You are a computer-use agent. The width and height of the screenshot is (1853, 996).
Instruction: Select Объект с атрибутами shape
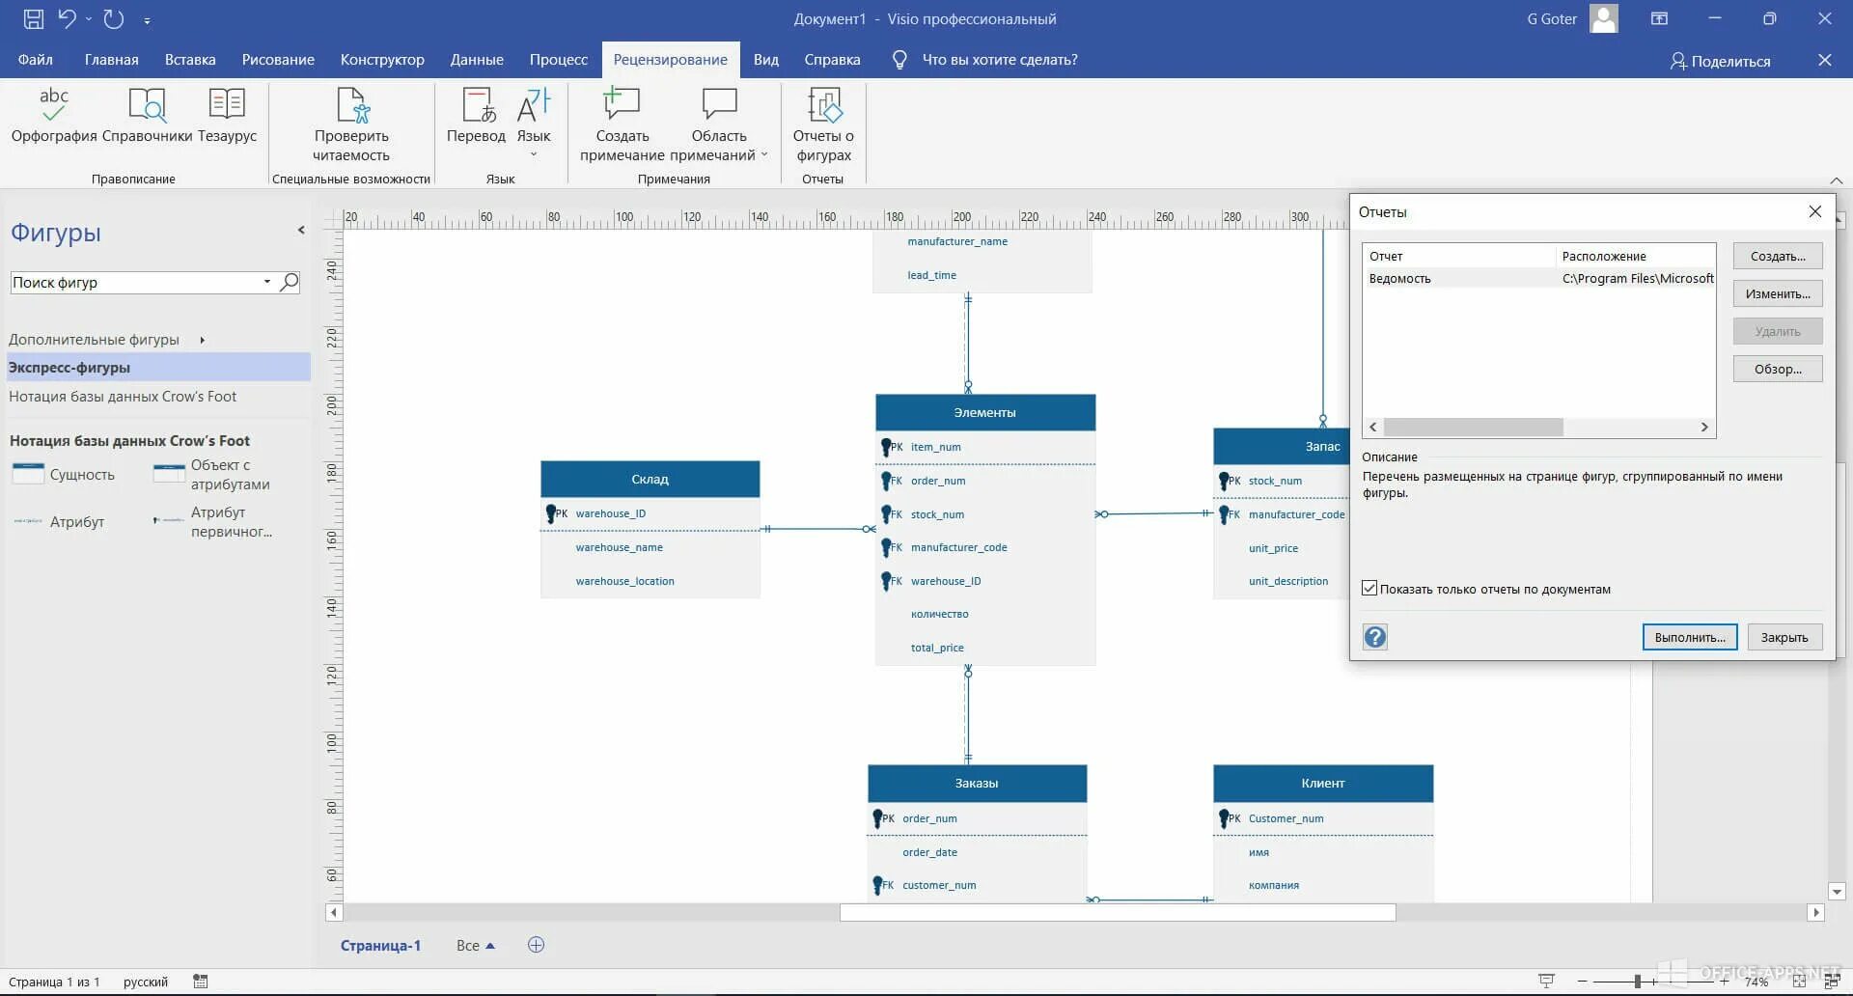pyautogui.click(x=212, y=475)
